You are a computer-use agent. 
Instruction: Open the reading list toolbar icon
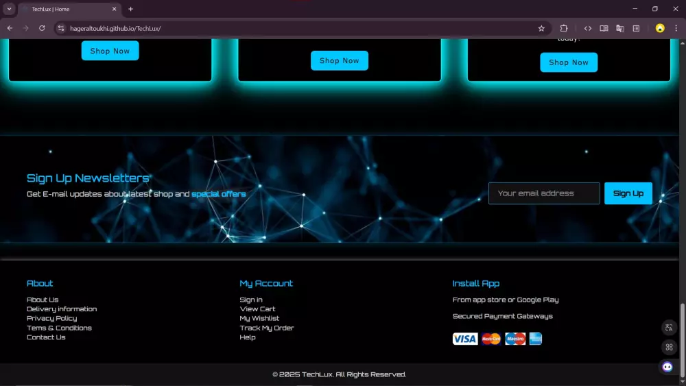(x=636, y=28)
